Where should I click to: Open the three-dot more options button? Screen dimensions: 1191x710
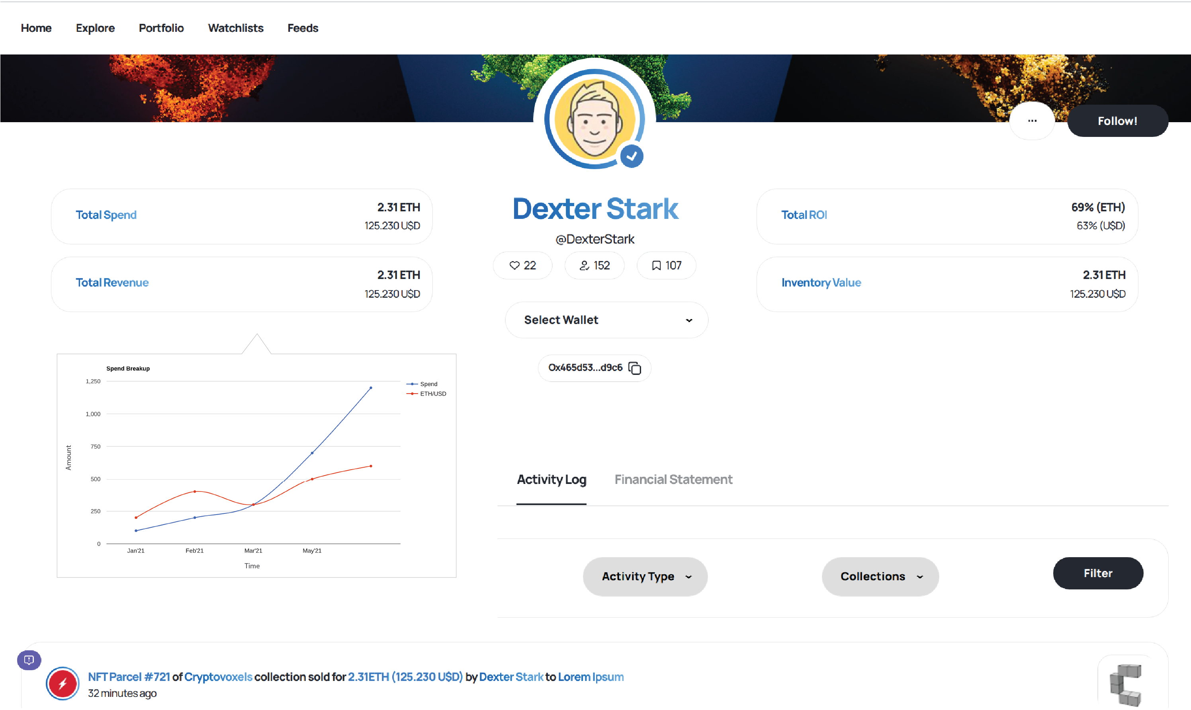pos(1032,121)
